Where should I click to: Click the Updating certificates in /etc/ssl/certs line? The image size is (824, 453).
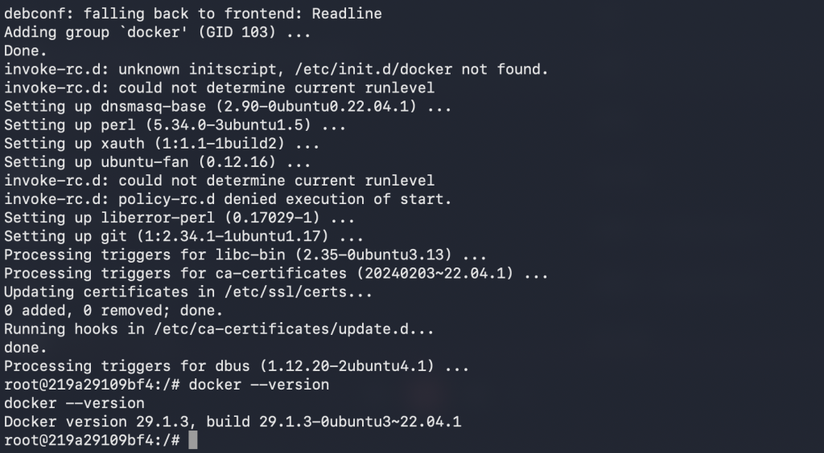(188, 292)
